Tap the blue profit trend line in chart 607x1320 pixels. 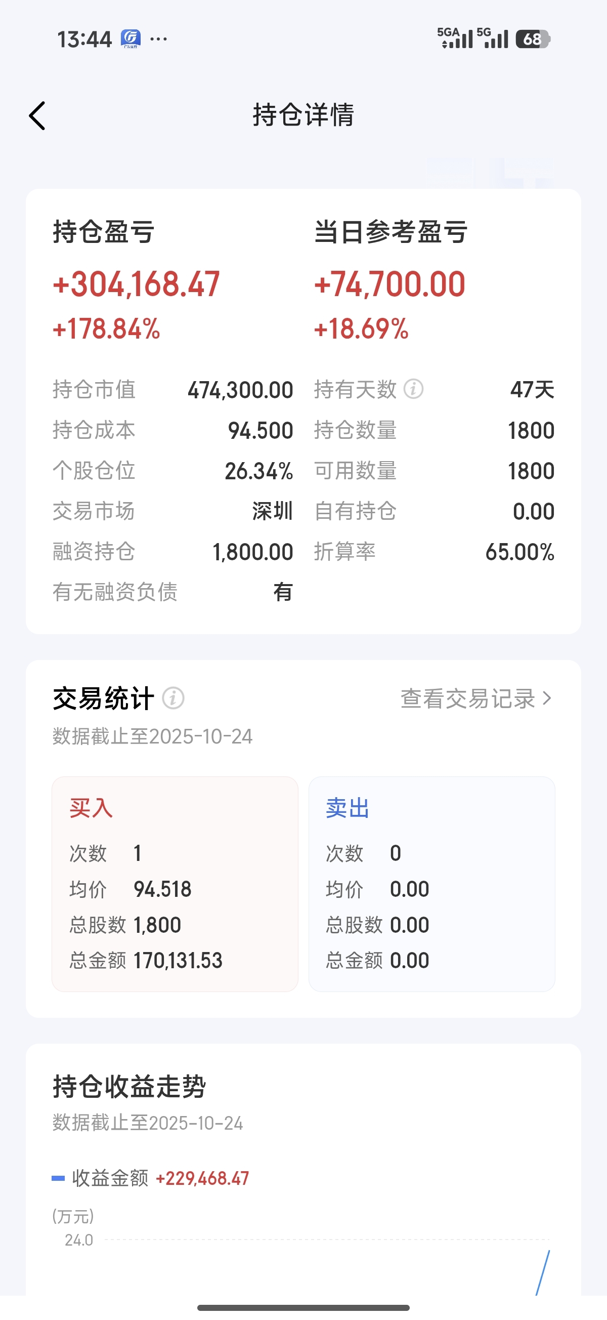click(x=543, y=1272)
